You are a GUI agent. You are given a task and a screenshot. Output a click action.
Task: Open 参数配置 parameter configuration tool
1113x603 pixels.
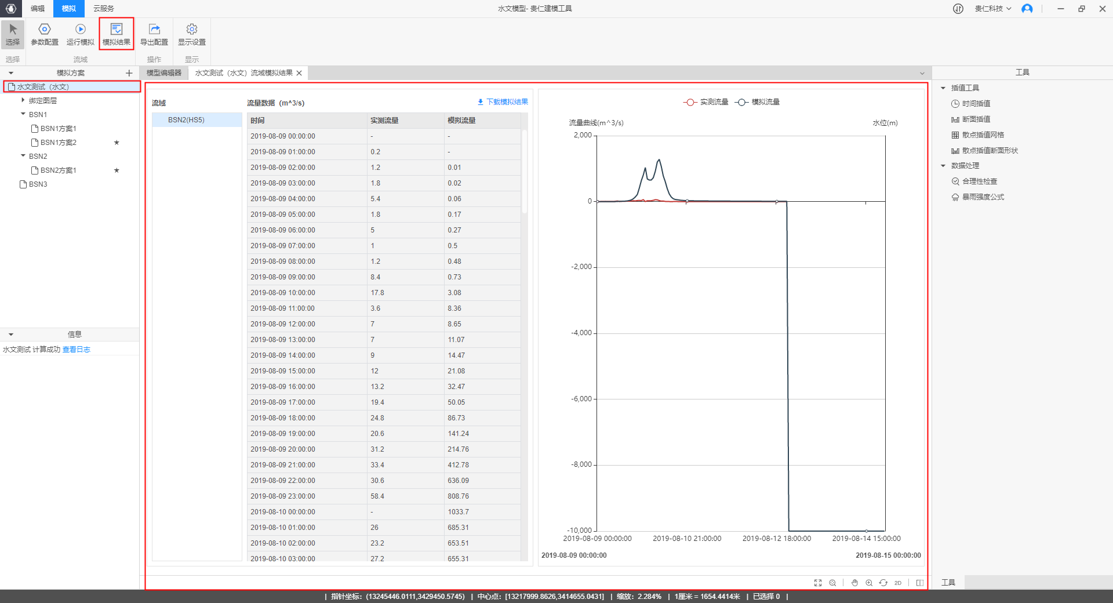click(45, 34)
